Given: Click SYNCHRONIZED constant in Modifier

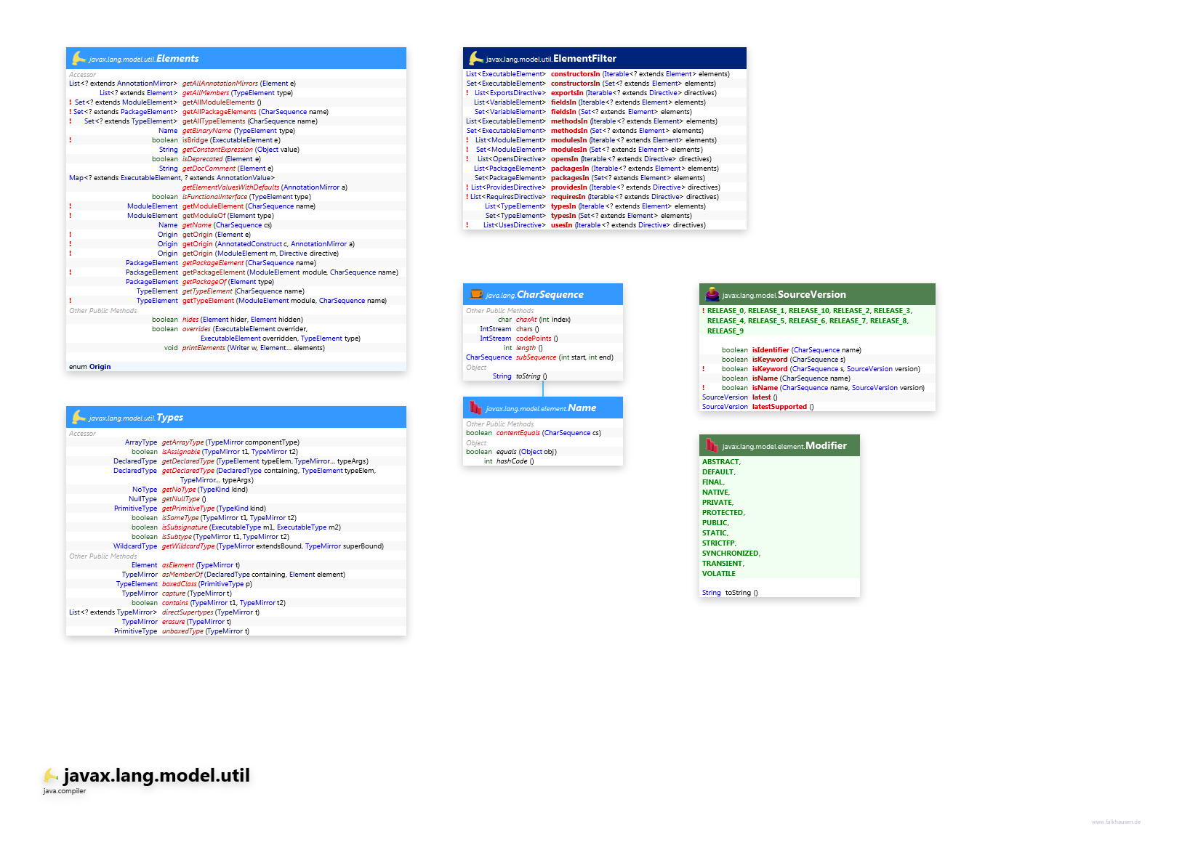Looking at the screenshot, I should point(731,554).
